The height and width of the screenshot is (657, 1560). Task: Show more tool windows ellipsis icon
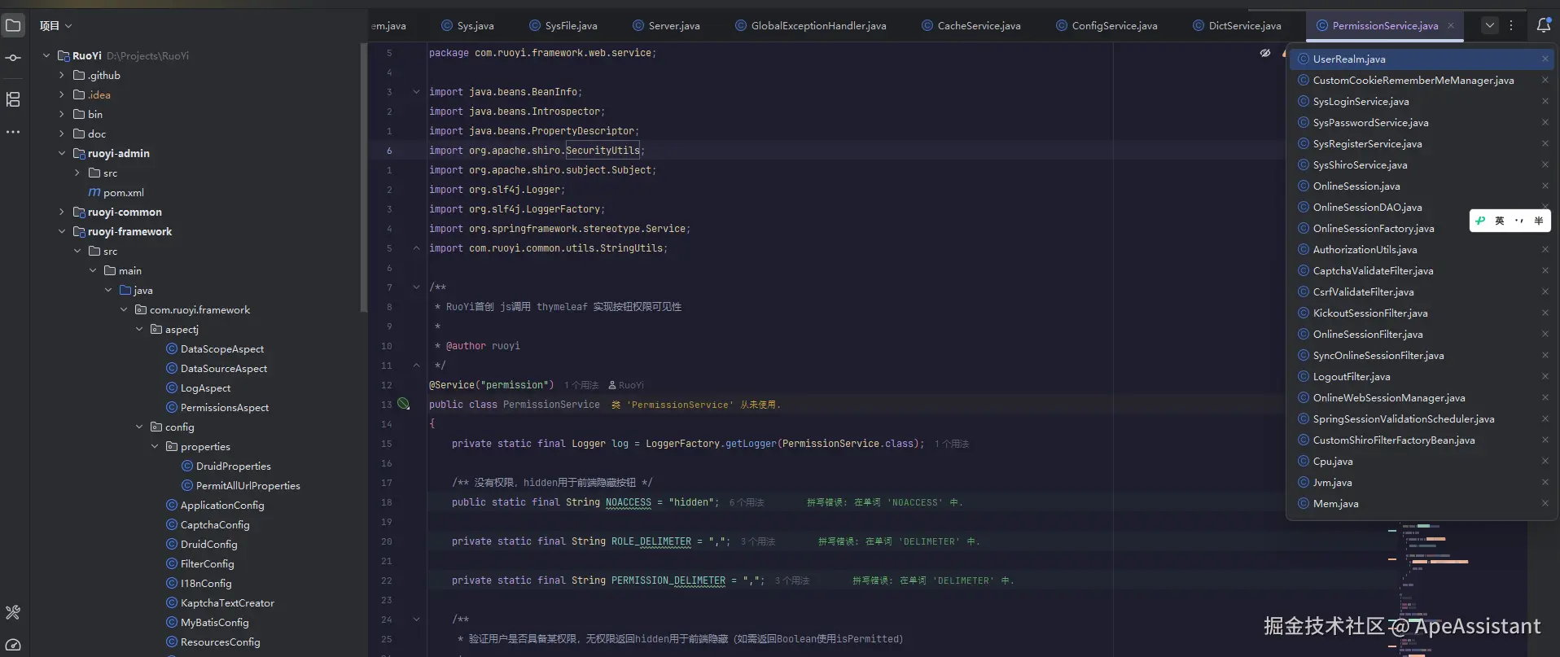pyautogui.click(x=13, y=132)
